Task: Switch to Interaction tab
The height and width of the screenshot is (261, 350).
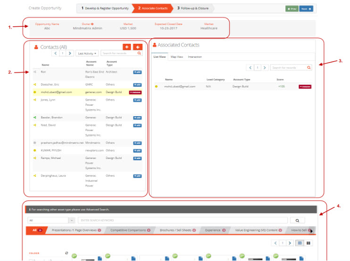Action: pos(195,57)
